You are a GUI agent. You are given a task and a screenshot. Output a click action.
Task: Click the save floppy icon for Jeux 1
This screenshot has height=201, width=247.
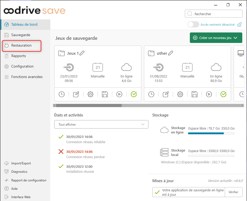tap(105, 94)
